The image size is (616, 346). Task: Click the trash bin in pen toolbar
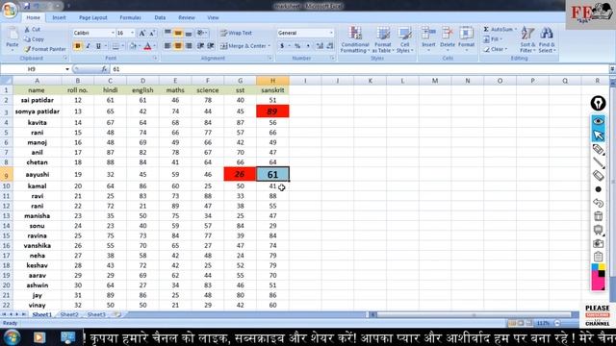[x=598, y=216]
